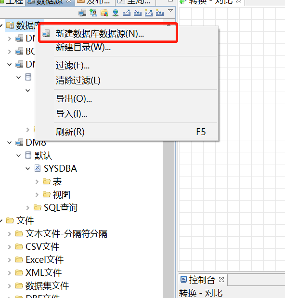Collapse the SYSDBA schema node
The image size is (285, 298).
(x=28, y=169)
